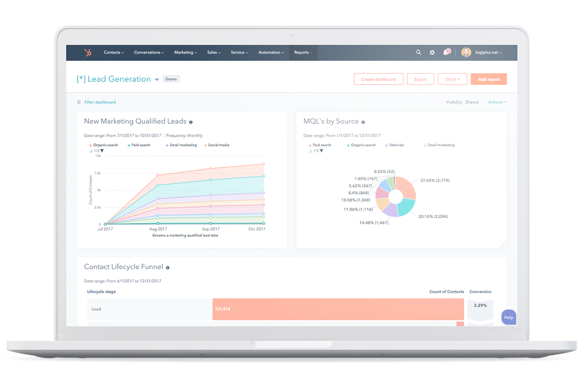Open Filter dashboard options
This screenshot has width=578, height=388.
[x=96, y=102]
